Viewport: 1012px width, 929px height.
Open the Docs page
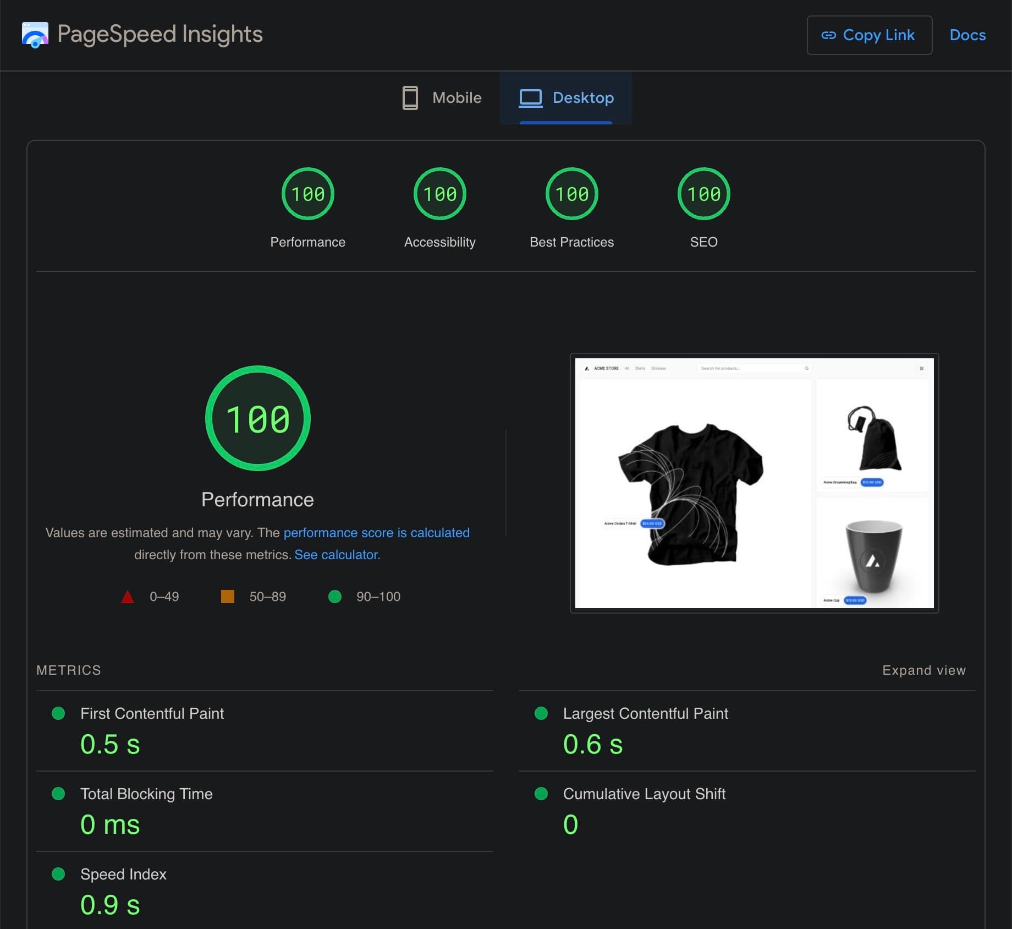[967, 35]
